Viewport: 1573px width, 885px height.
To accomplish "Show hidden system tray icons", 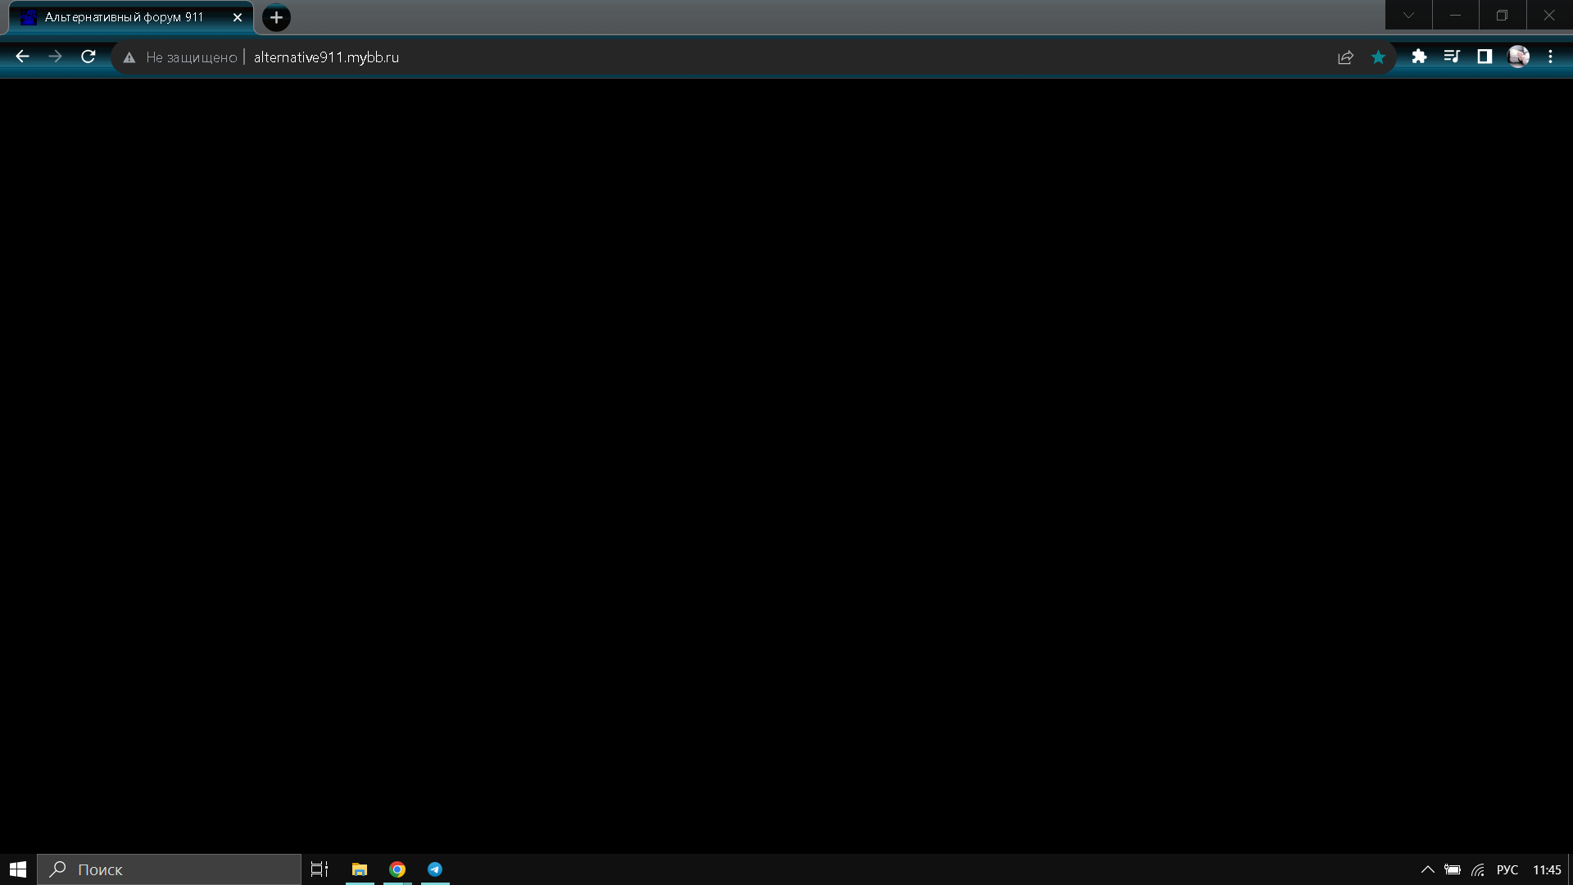I will [x=1427, y=869].
